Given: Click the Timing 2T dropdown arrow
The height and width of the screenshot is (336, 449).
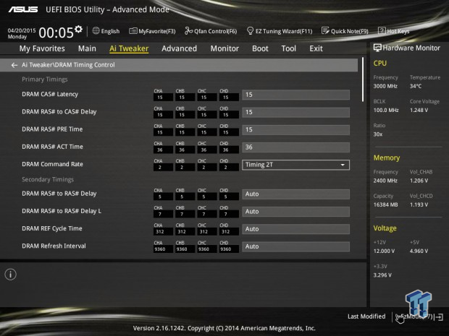Looking at the screenshot, I should point(343,165).
